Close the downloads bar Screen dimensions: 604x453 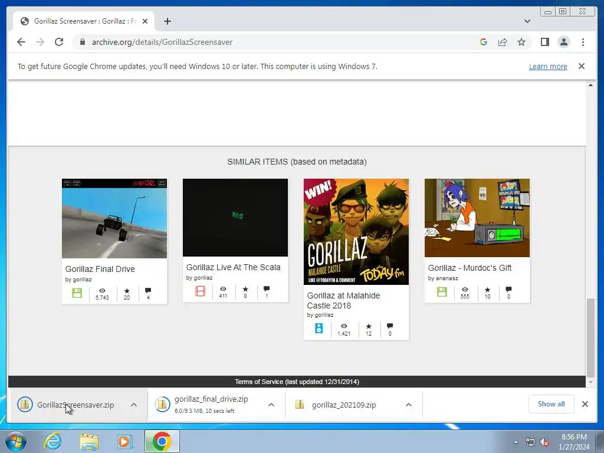(x=585, y=404)
